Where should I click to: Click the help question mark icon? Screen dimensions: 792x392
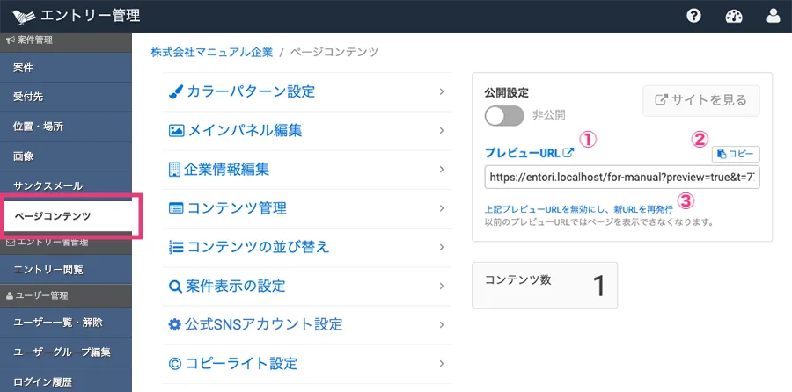(693, 16)
